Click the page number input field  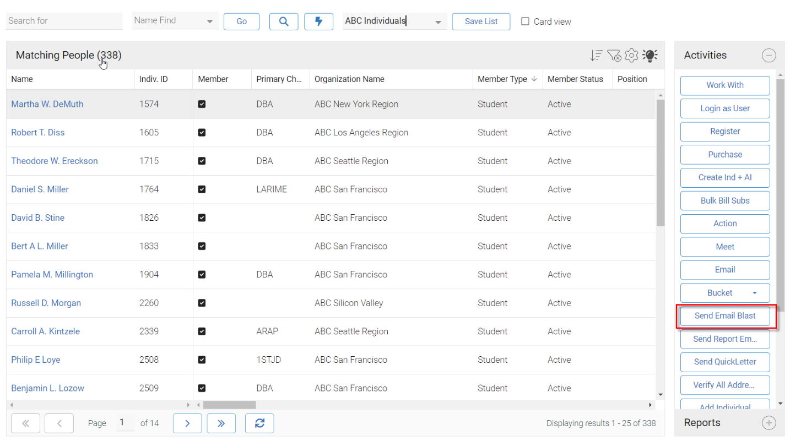[x=126, y=423]
